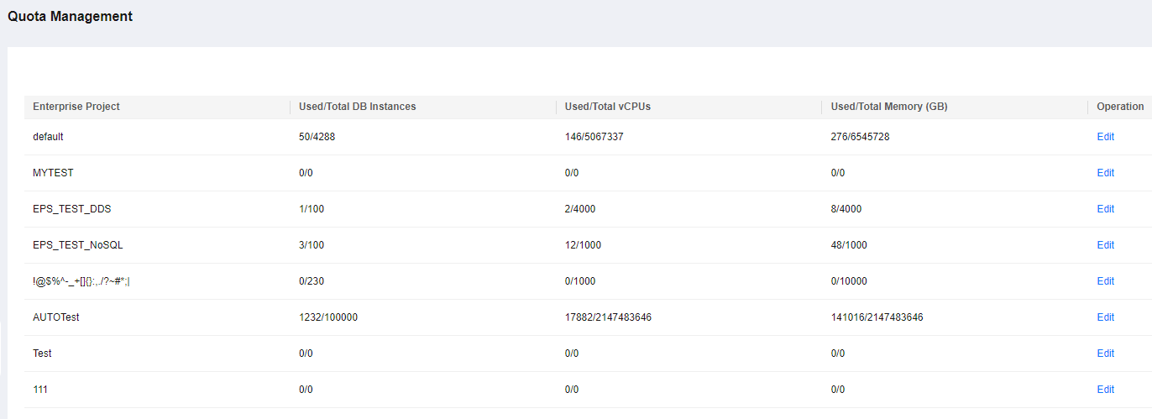This screenshot has width=1152, height=419.
Task: Click the 111 row's Memory value 0/0
Action: (x=837, y=390)
